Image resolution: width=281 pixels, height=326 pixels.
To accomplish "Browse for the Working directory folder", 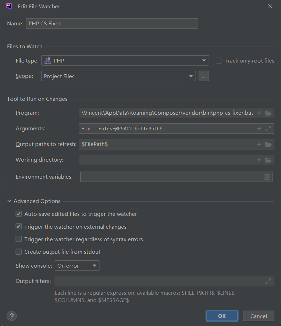I will coord(268,160).
